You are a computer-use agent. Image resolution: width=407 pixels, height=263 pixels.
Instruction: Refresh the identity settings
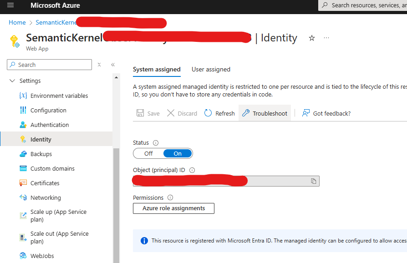[219, 113]
